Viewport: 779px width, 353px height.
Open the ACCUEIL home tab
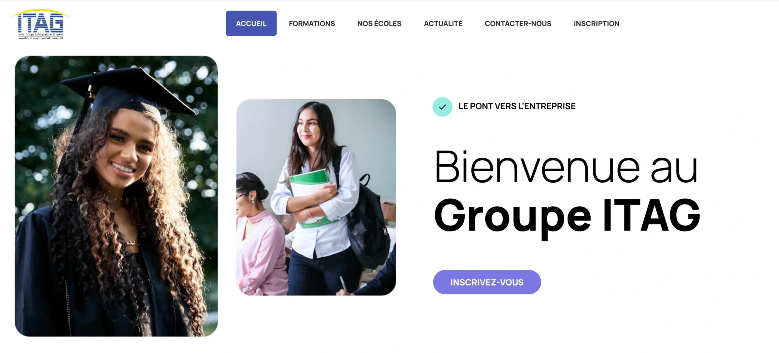(x=251, y=23)
